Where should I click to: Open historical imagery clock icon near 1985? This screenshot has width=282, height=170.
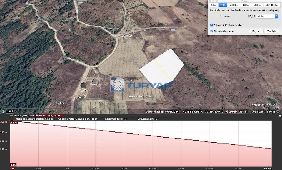coord(3,111)
